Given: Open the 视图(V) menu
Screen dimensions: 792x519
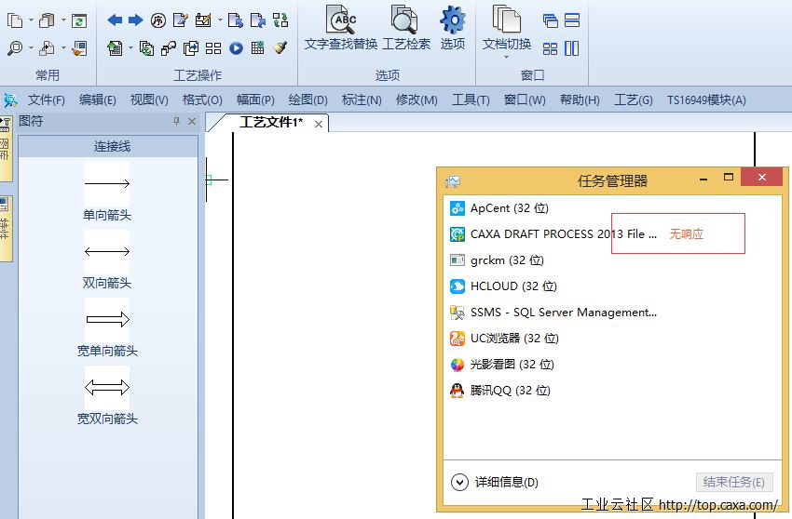Looking at the screenshot, I should (x=149, y=100).
